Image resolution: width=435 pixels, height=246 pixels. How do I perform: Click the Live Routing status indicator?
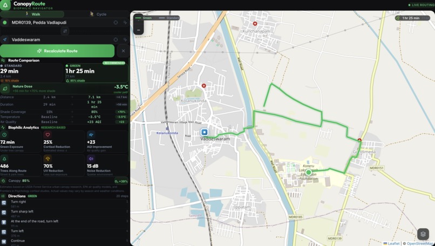tap(421, 5)
